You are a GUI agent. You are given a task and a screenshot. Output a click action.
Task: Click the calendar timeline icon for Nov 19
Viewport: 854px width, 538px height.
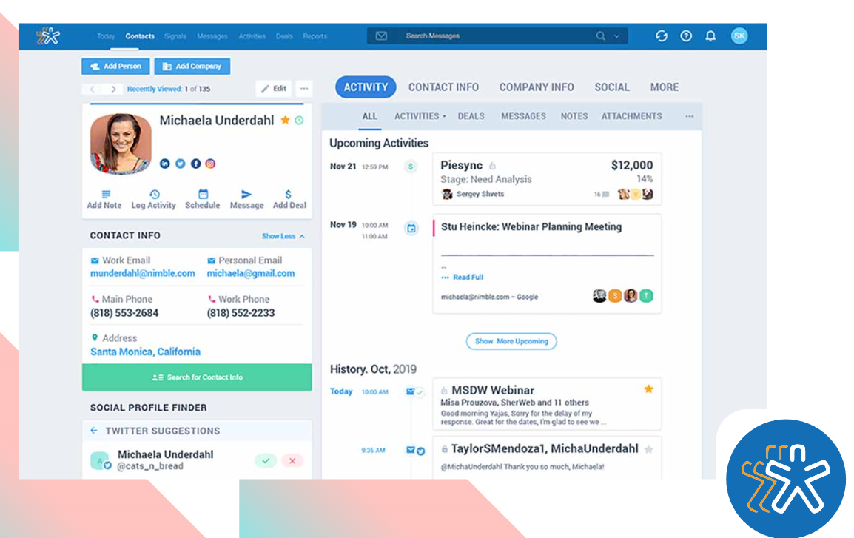(411, 229)
